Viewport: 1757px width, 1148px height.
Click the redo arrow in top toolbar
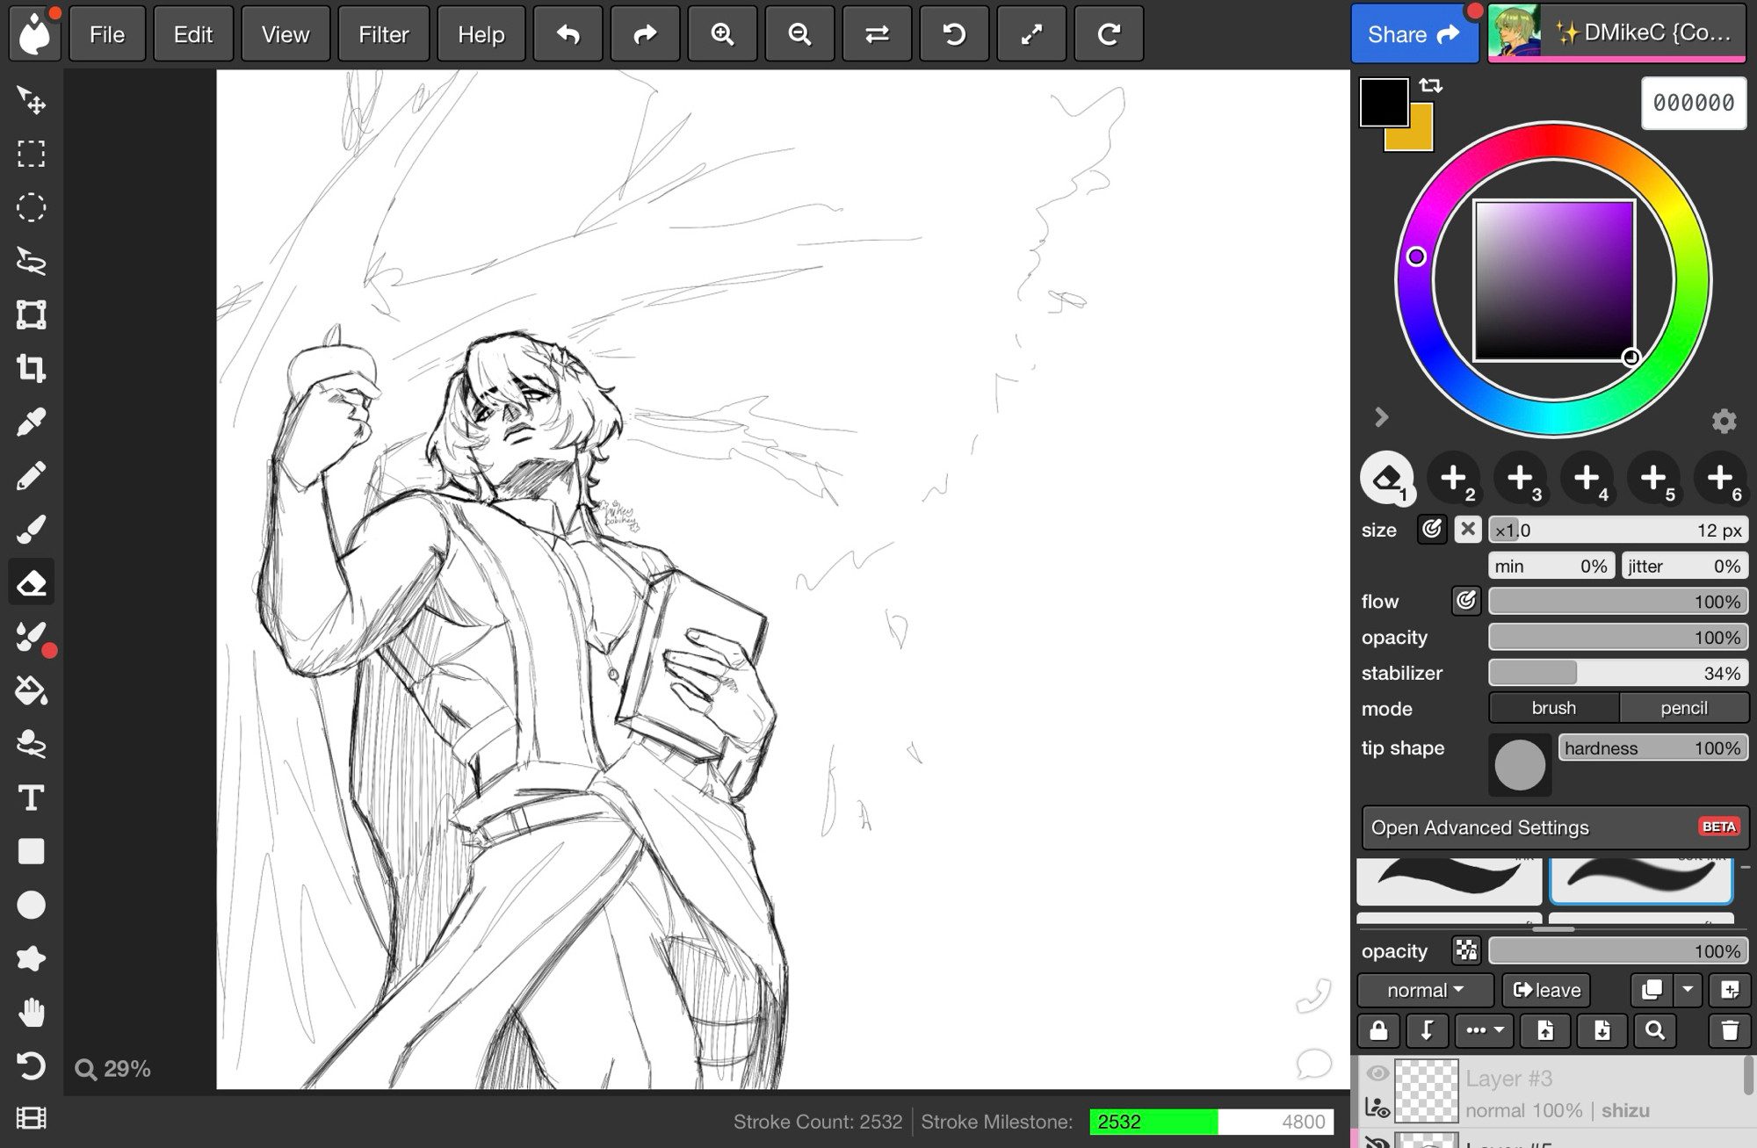click(x=646, y=34)
